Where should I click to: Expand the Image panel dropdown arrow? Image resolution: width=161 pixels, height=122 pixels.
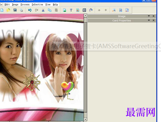point(149,16)
